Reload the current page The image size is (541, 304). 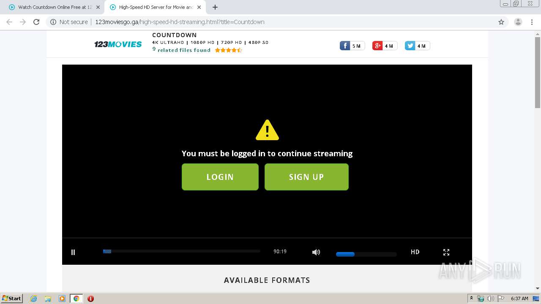point(36,22)
